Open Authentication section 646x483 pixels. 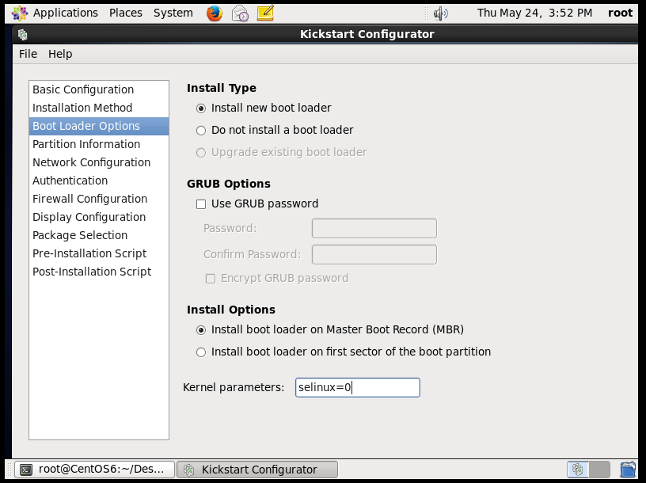99,181
